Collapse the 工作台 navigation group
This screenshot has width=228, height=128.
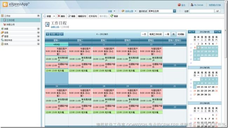click(x=38, y=16)
